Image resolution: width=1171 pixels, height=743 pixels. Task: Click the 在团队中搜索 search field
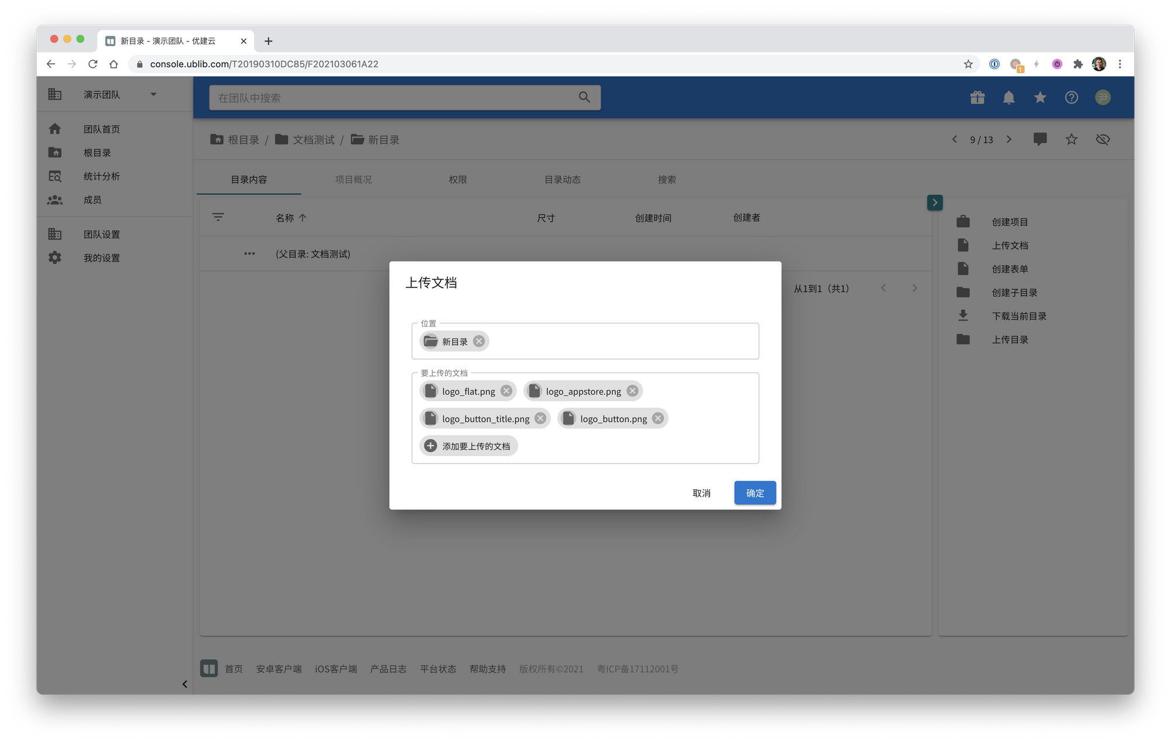point(392,98)
